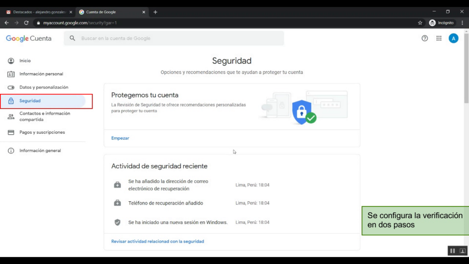Click the medical kit icon beside recovery email entry
The height and width of the screenshot is (264, 469).
click(117, 185)
